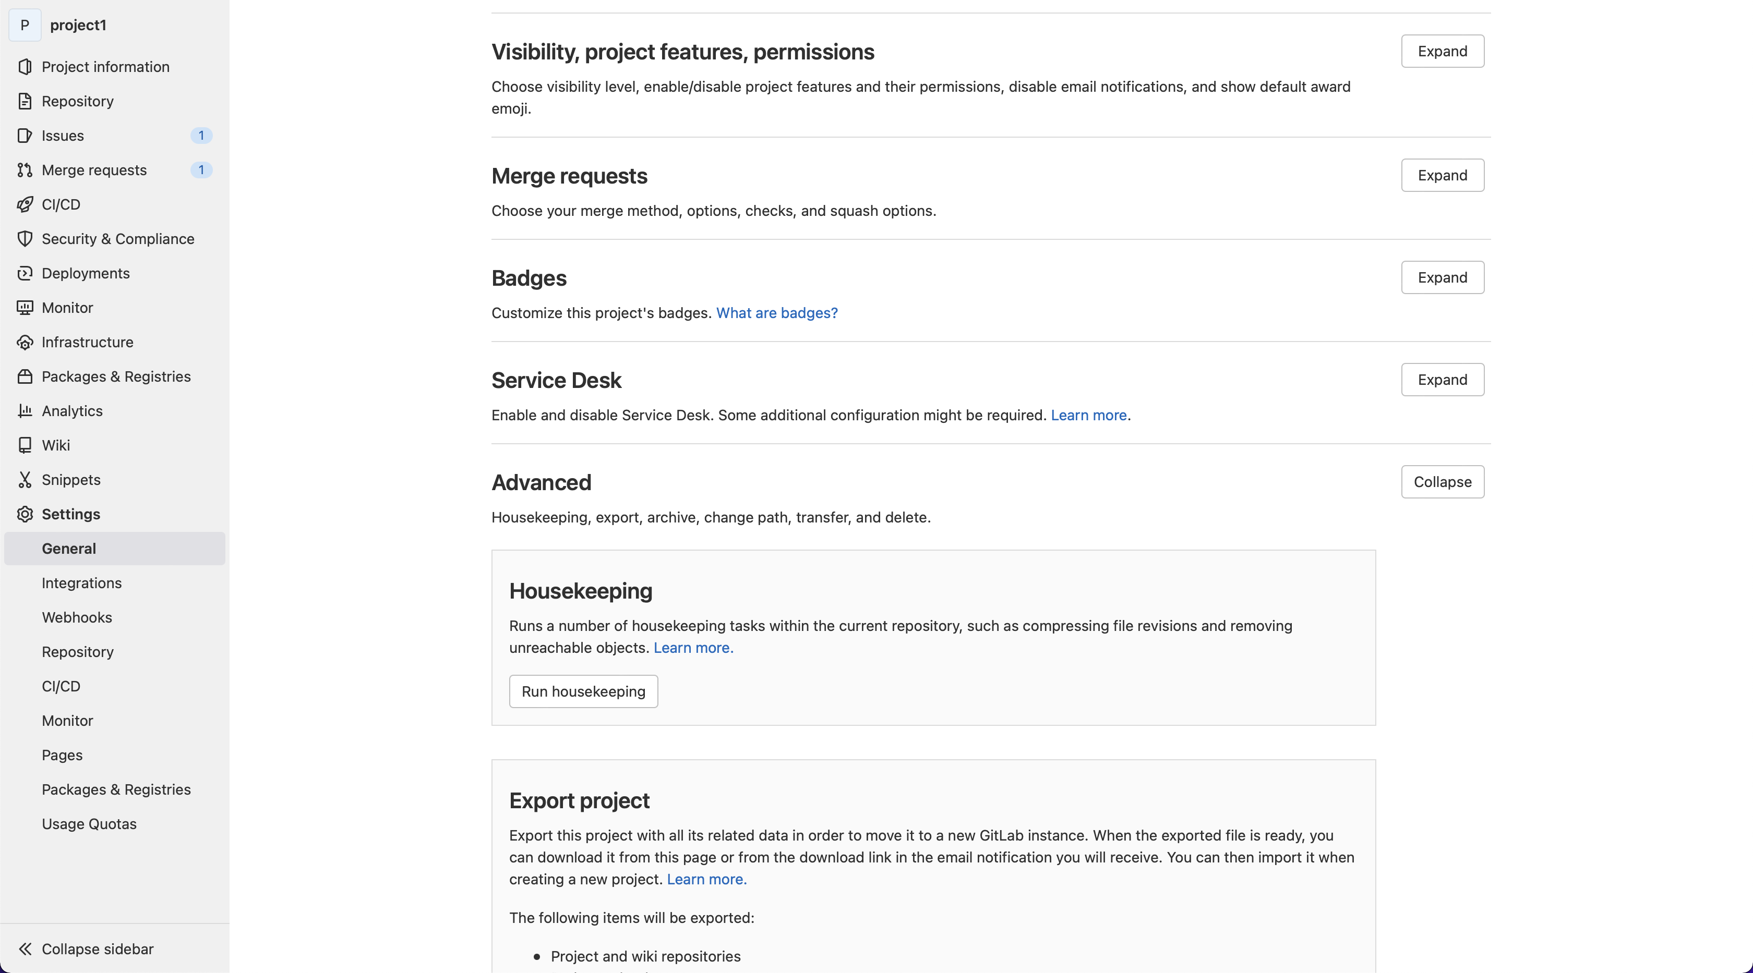Image resolution: width=1753 pixels, height=973 pixels.
Task: Switch to the Integrations settings tab
Action: [82, 583]
